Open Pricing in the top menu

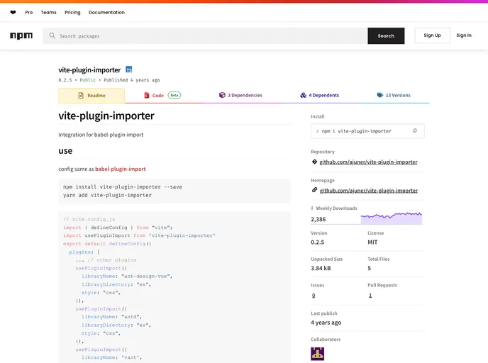tap(72, 13)
